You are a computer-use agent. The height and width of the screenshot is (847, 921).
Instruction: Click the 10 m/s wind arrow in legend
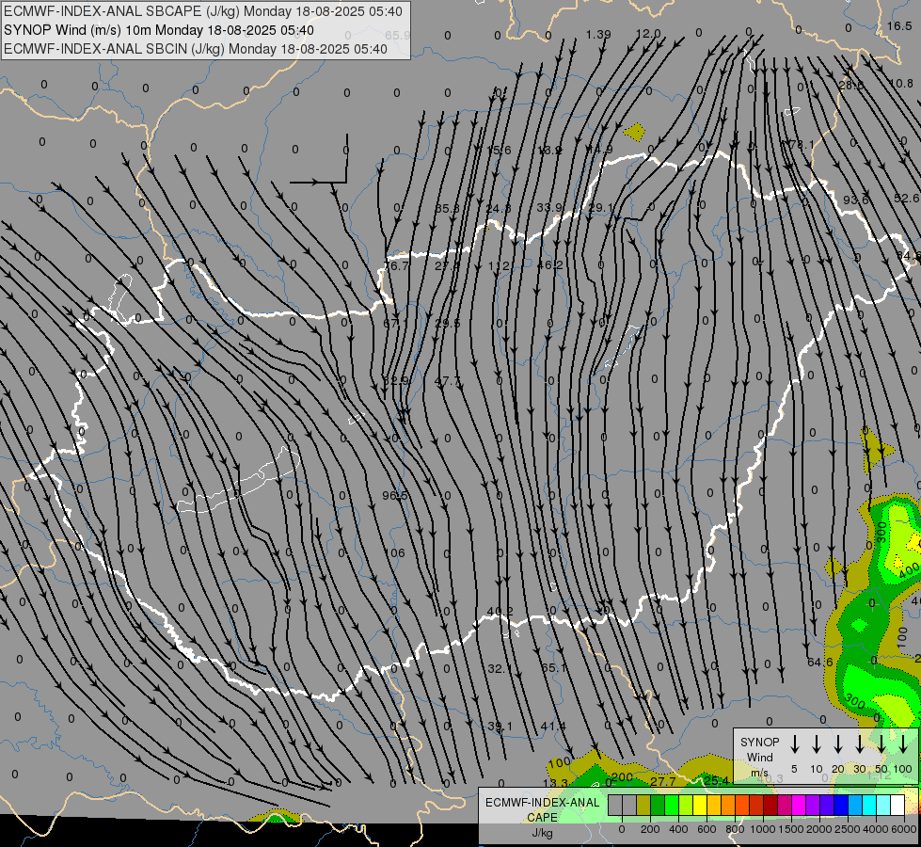tap(817, 743)
